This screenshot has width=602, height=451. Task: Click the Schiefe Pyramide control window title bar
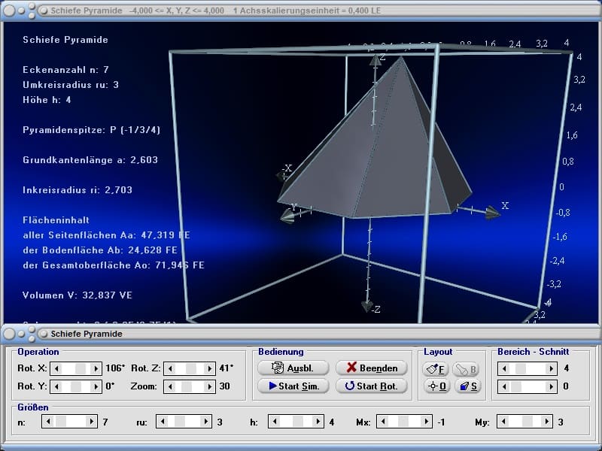301,334
